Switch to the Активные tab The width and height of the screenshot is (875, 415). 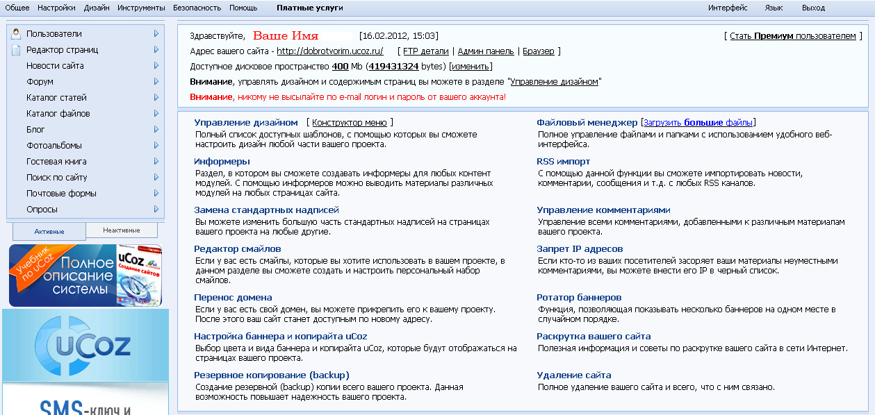49,231
